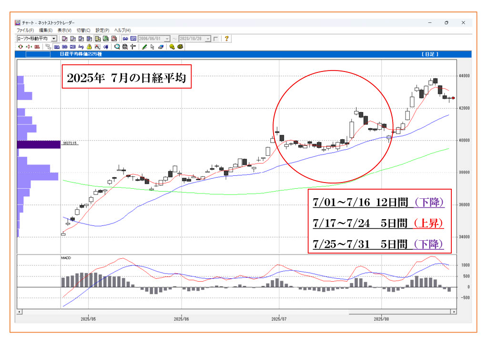This screenshot has width=488, height=346.
Task: Open the 表示(V) menu
Action: click(64, 30)
